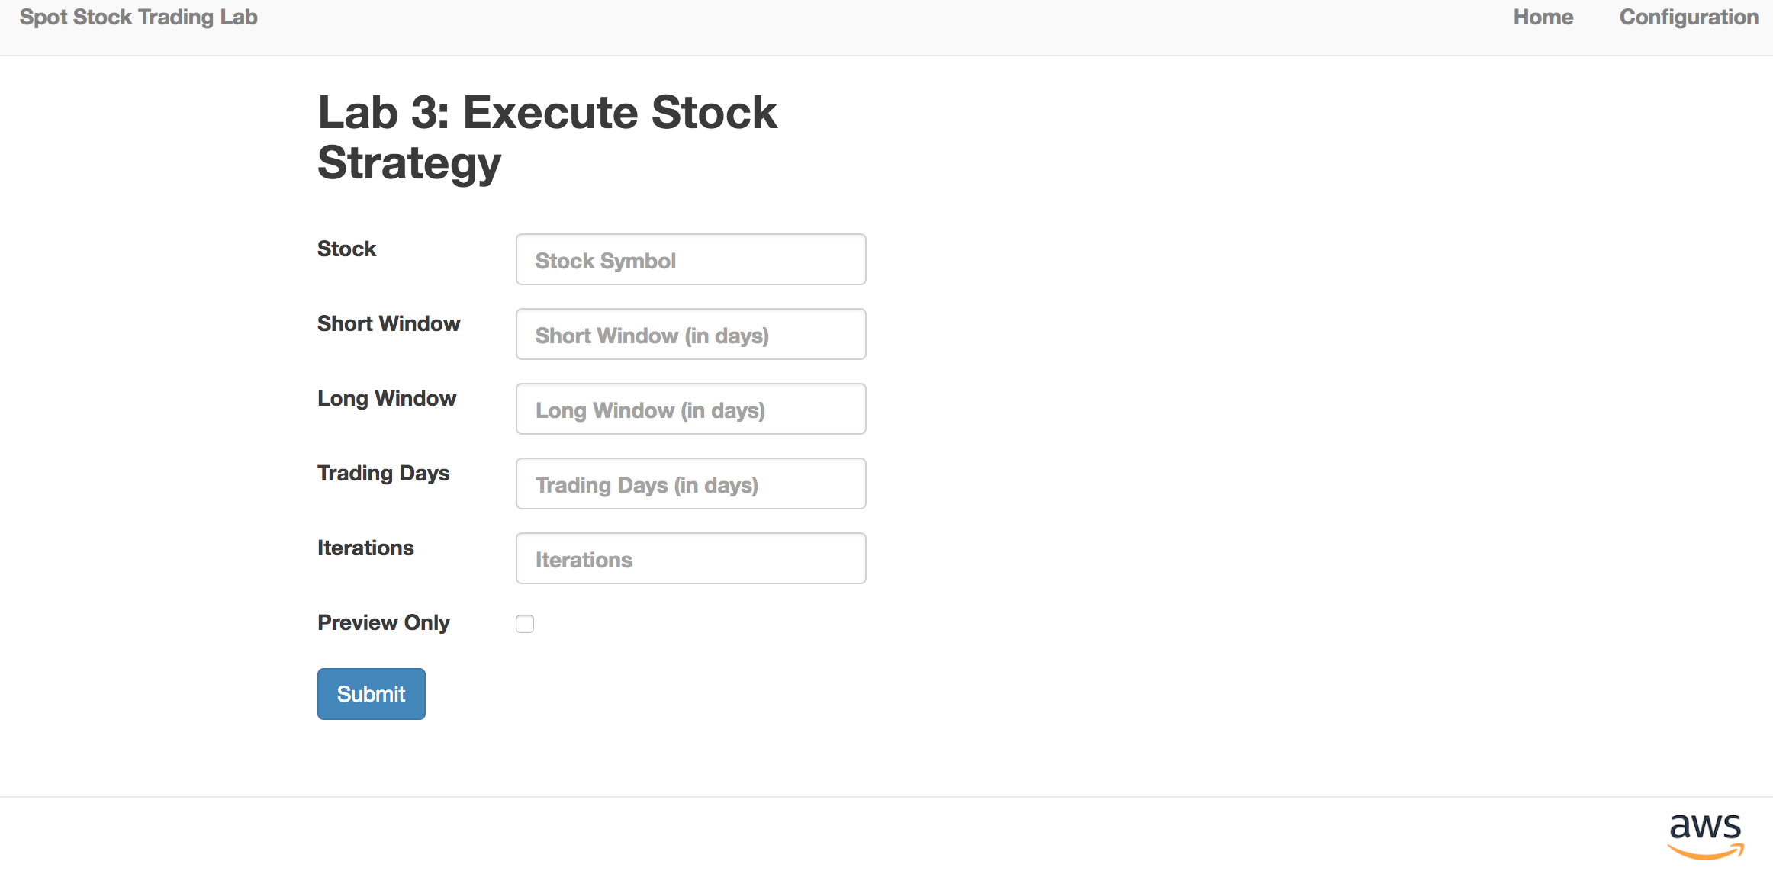The height and width of the screenshot is (874, 1773).
Task: Click the Short Window input field
Action: point(691,335)
